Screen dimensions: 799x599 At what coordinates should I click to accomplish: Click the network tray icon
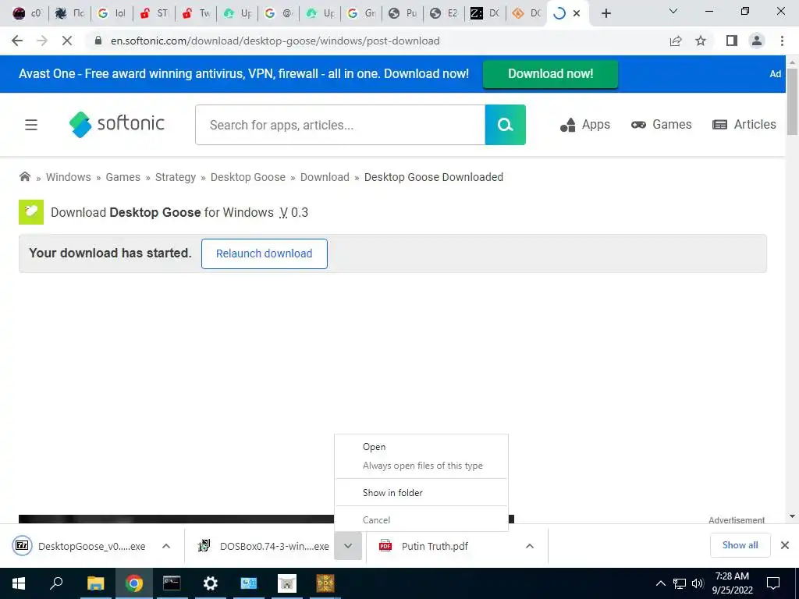pos(680,583)
